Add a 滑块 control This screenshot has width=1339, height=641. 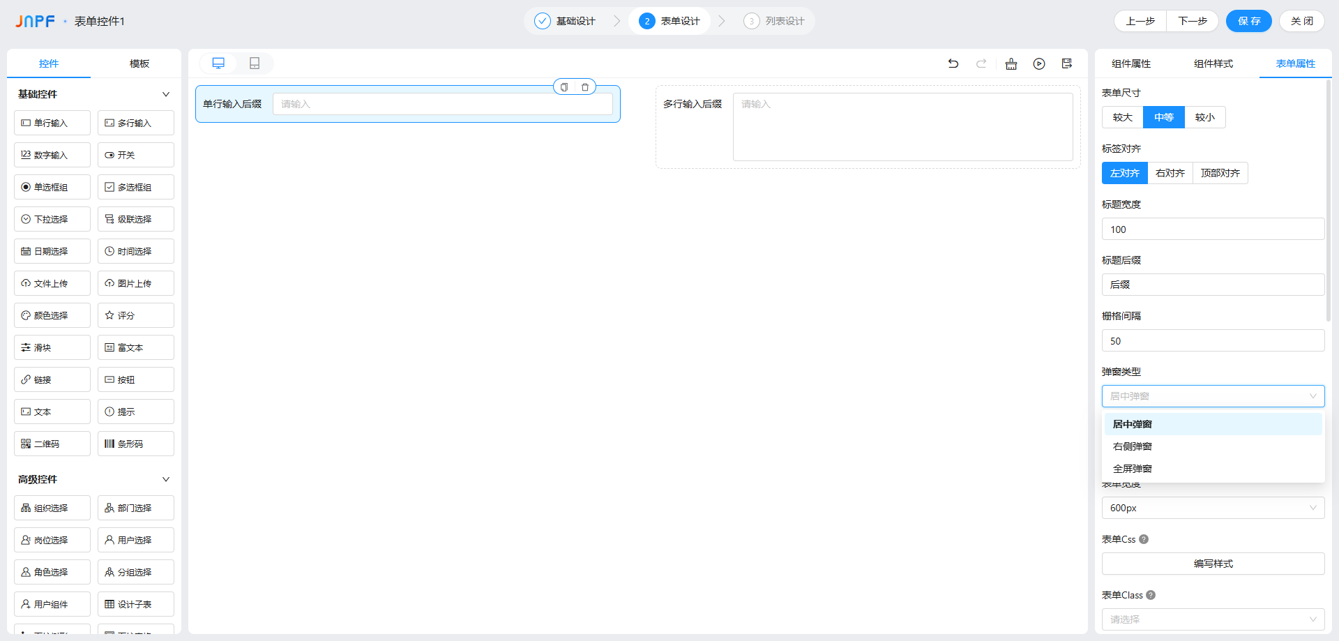point(52,347)
